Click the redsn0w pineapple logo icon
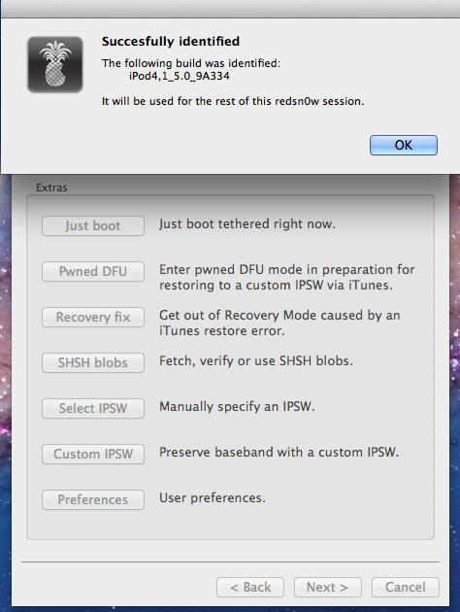This screenshot has height=612, width=460. click(55, 64)
